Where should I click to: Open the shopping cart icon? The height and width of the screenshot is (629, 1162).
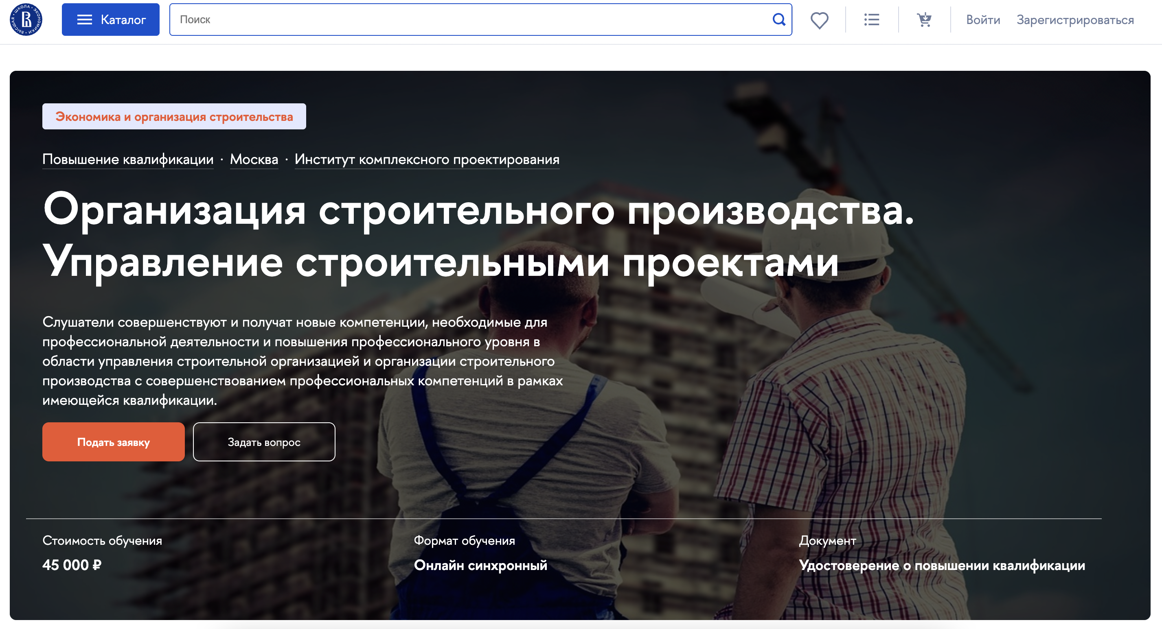pos(923,20)
